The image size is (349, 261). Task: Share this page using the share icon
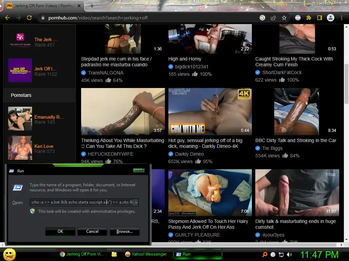click(x=273, y=18)
